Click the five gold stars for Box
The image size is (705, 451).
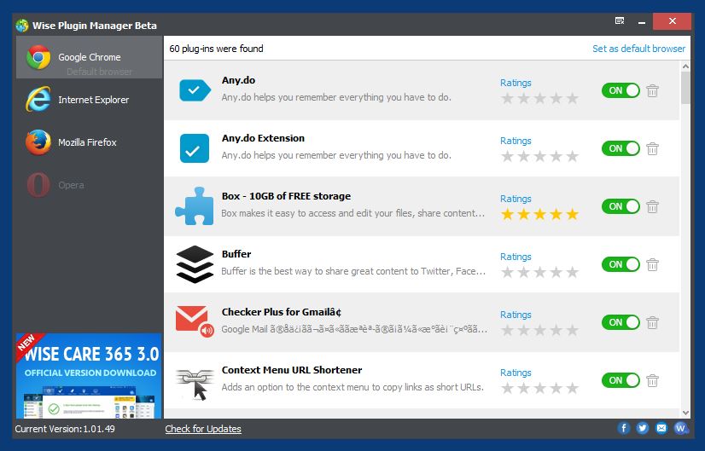point(539,214)
